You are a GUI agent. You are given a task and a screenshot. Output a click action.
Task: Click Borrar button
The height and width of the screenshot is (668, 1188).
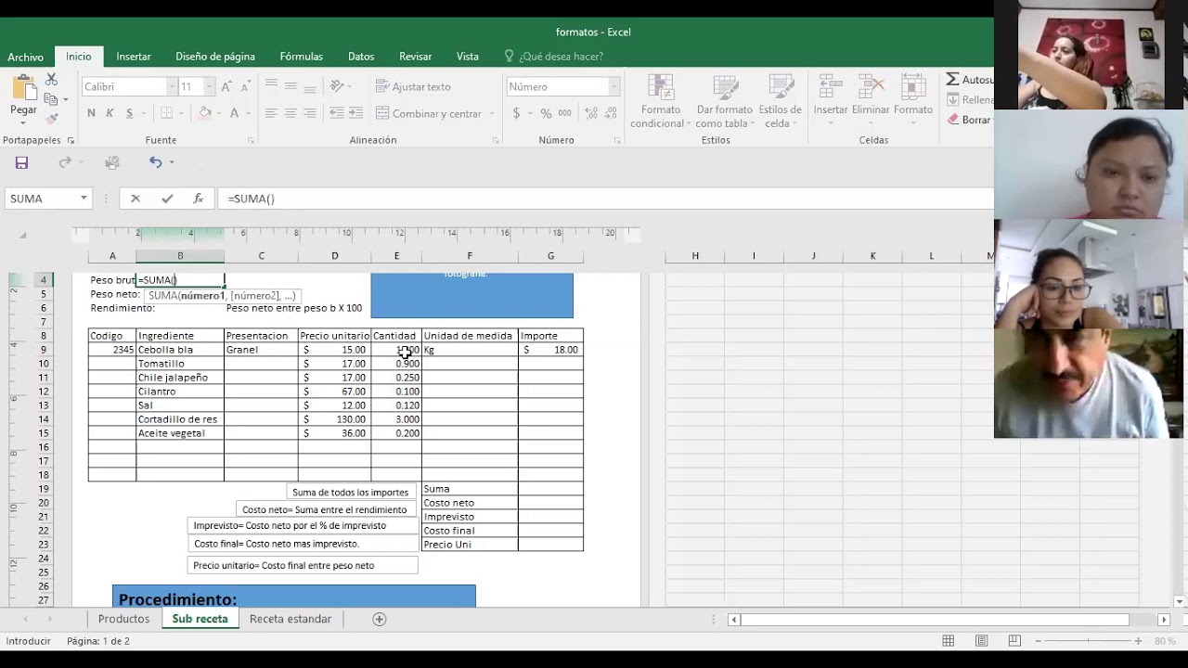pos(970,120)
